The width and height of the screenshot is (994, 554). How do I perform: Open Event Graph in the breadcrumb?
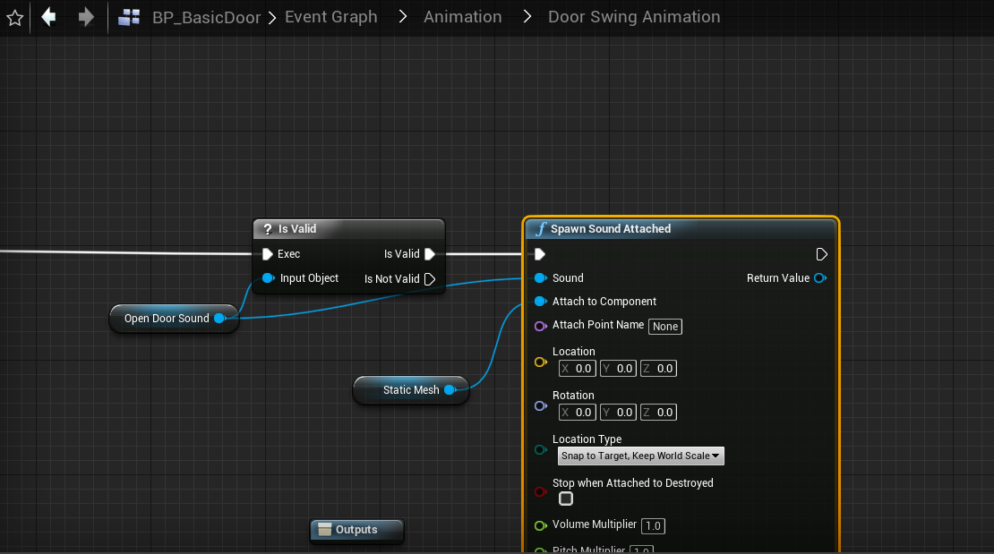[x=330, y=17]
